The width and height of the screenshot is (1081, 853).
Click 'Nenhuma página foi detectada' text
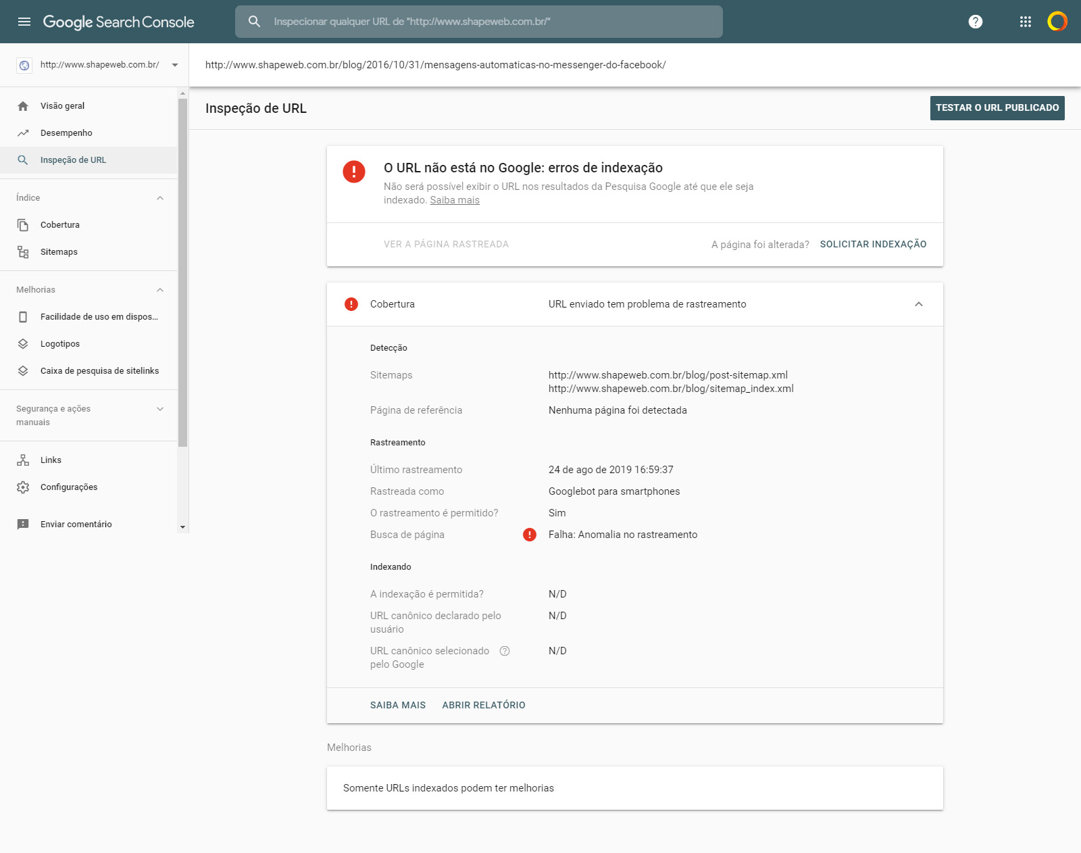(618, 410)
